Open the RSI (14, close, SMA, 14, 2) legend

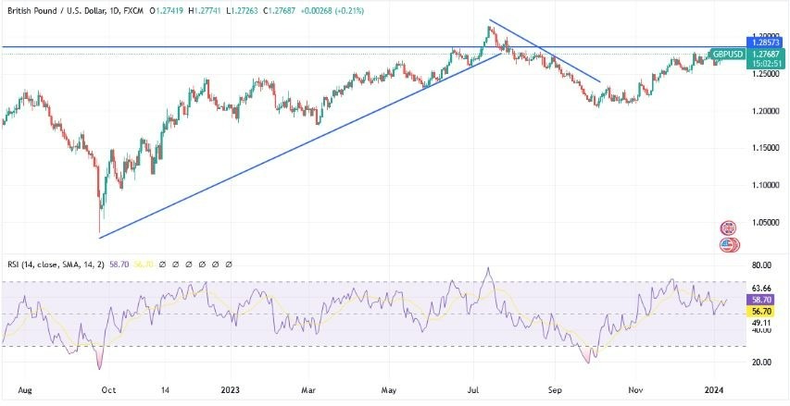[55, 265]
